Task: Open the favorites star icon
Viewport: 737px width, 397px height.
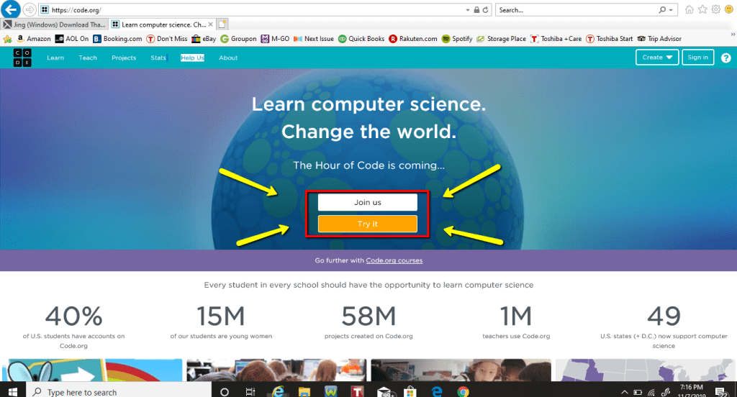Action: click(702, 10)
